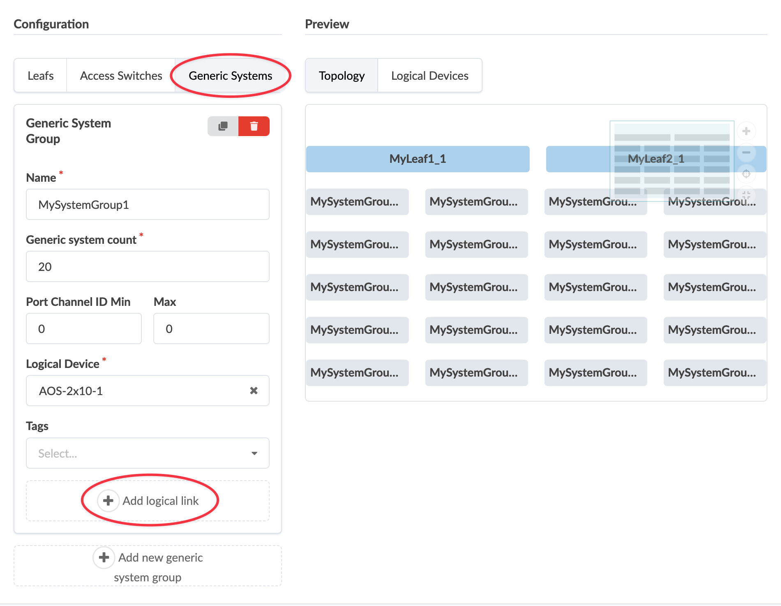This screenshot has width=781, height=606.
Task: Click the Generic system count field
Action: (x=148, y=267)
